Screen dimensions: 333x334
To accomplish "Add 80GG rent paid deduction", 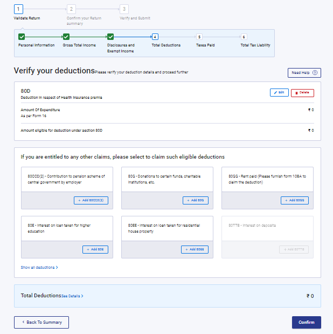I will [x=295, y=200].
